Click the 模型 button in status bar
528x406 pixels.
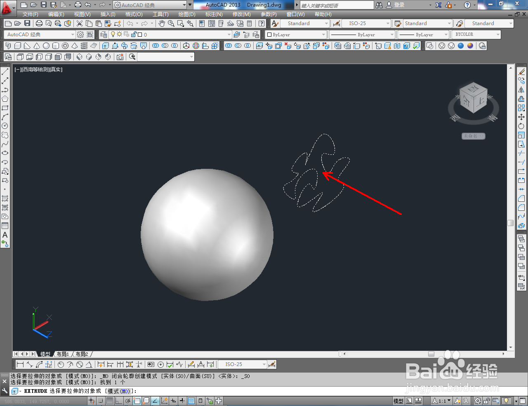[398, 401]
